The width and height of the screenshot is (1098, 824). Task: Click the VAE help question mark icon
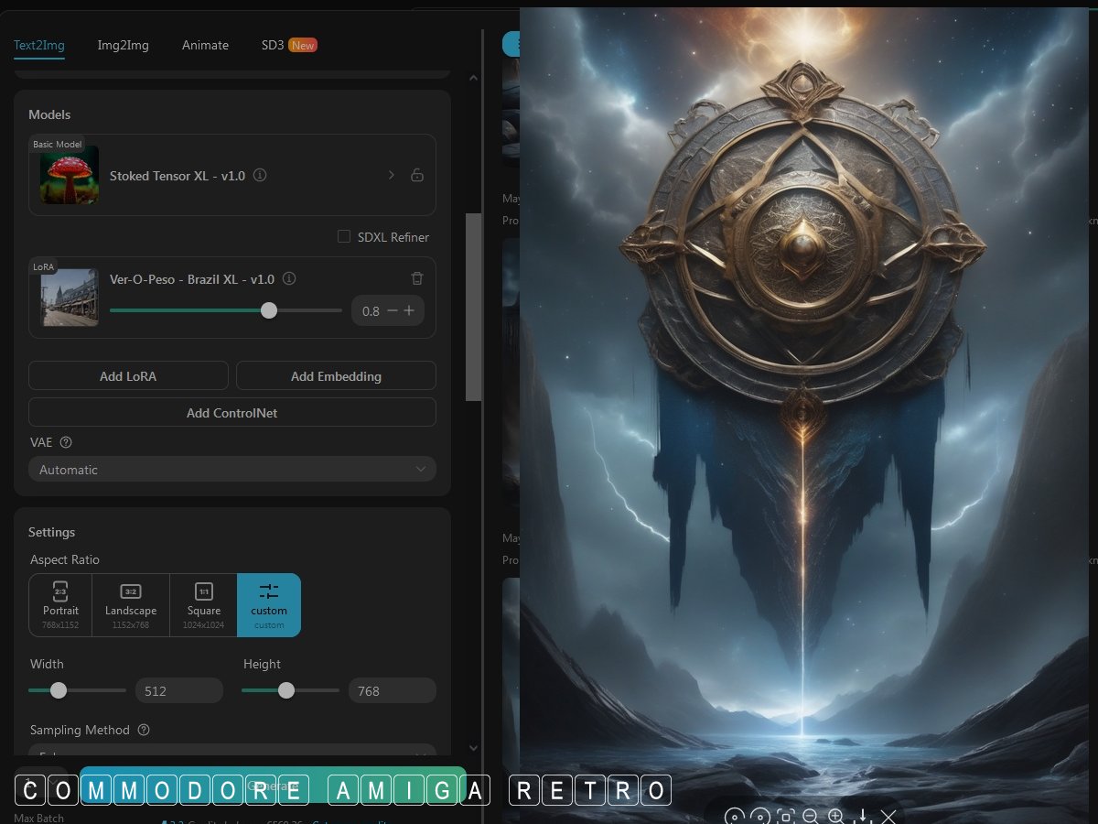point(66,442)
